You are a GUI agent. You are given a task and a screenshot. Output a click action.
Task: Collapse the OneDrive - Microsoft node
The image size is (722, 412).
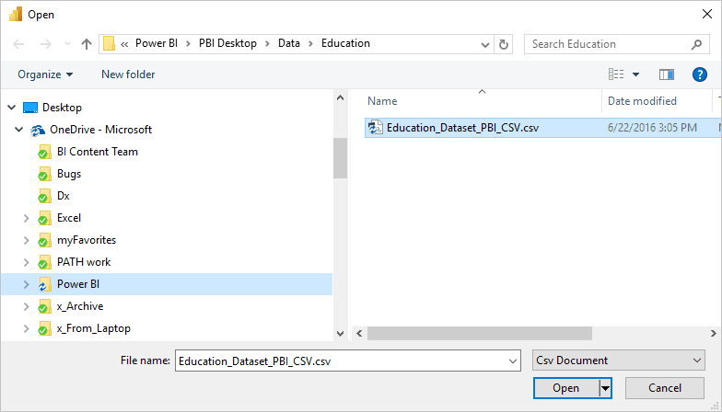(x=18, y=130)
